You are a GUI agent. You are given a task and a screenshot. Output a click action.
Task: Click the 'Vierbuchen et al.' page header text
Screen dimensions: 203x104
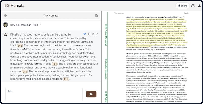pos(119,13)
